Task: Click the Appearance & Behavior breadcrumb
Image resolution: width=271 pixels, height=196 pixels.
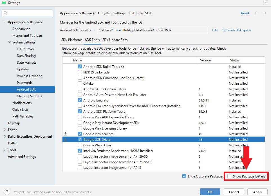Action: pos(77,13)
